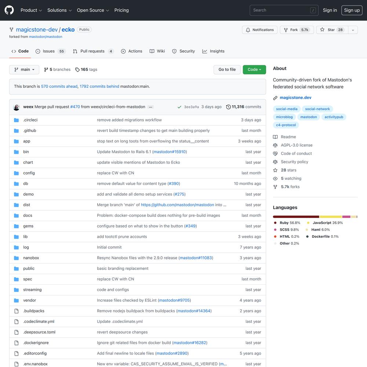
Task: Click the streaming folder icon
Action: (17, 290)
